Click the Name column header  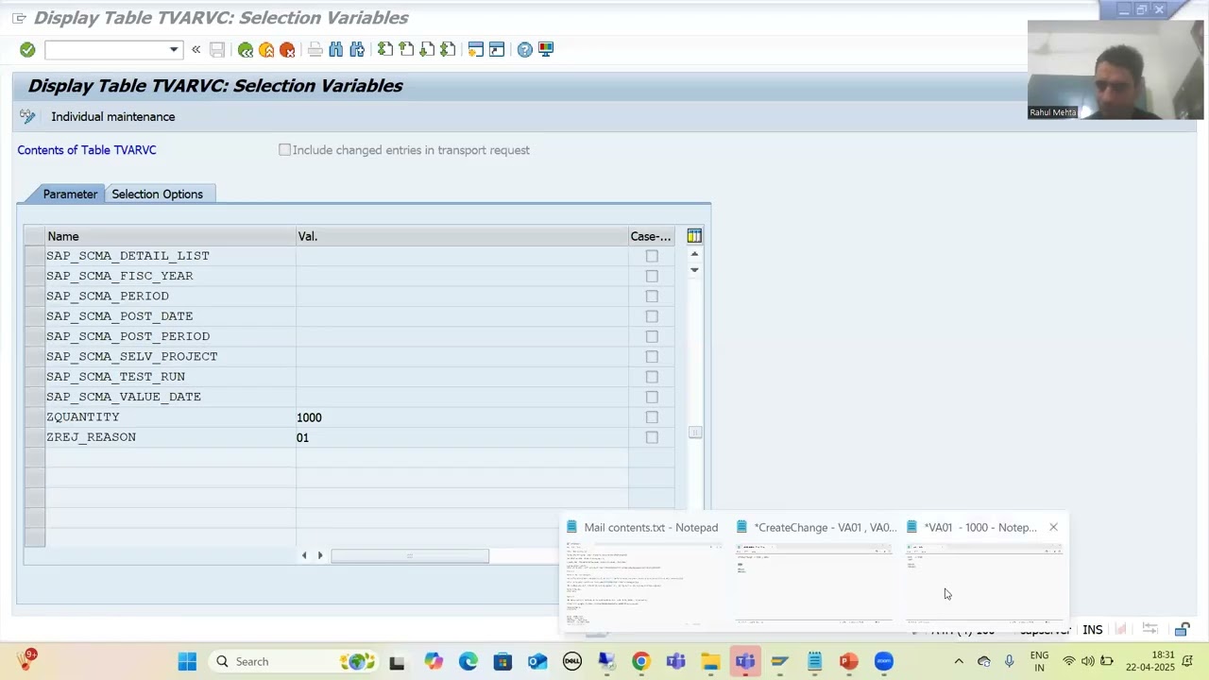[x=171, y=236]
